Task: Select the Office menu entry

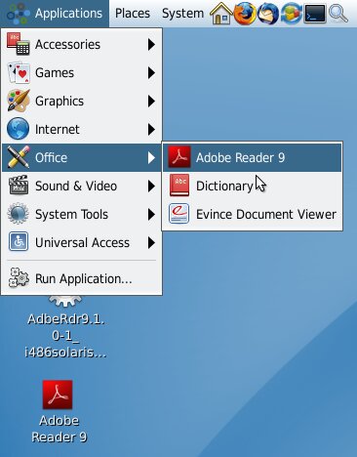Action: point(81,157)
